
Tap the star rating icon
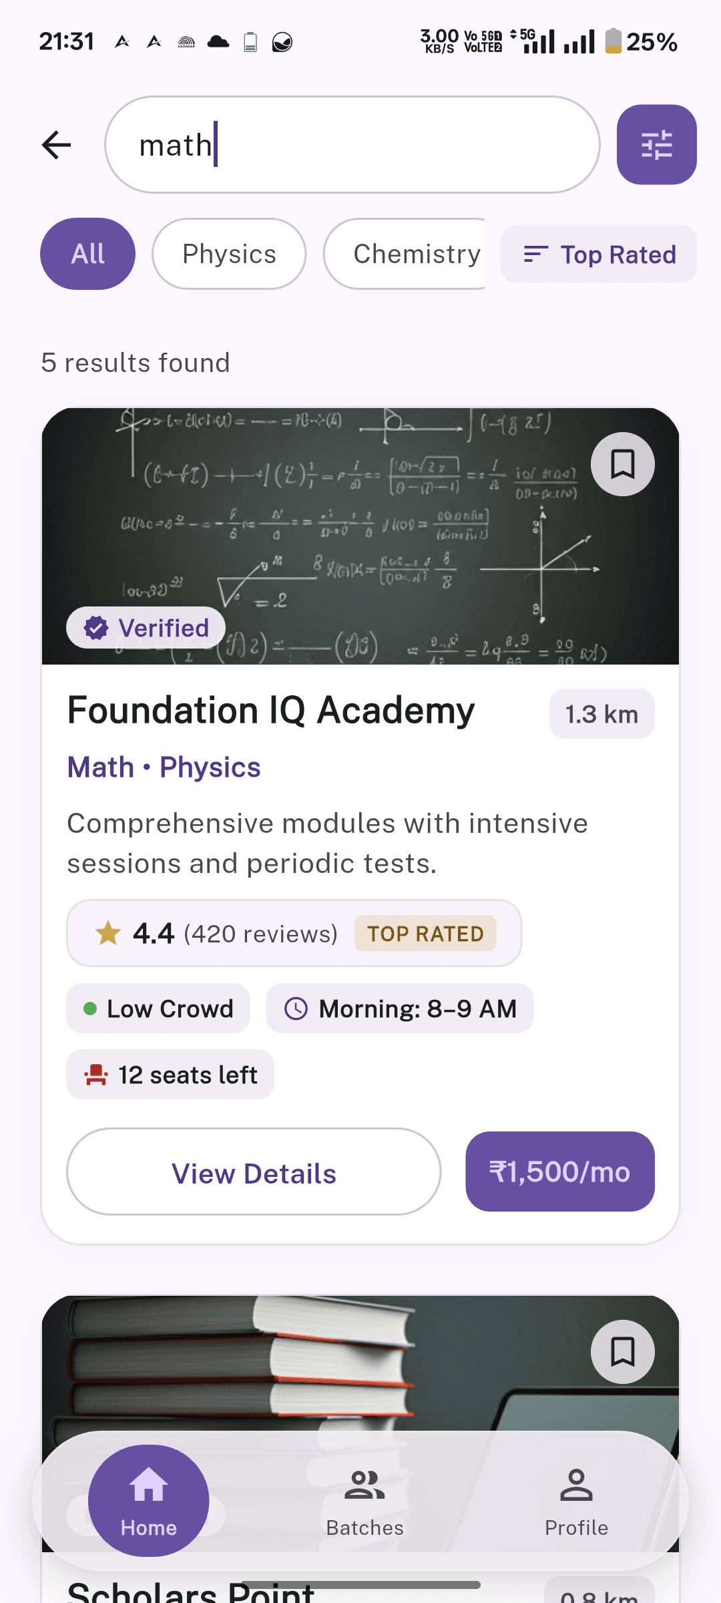click(107, 933)
